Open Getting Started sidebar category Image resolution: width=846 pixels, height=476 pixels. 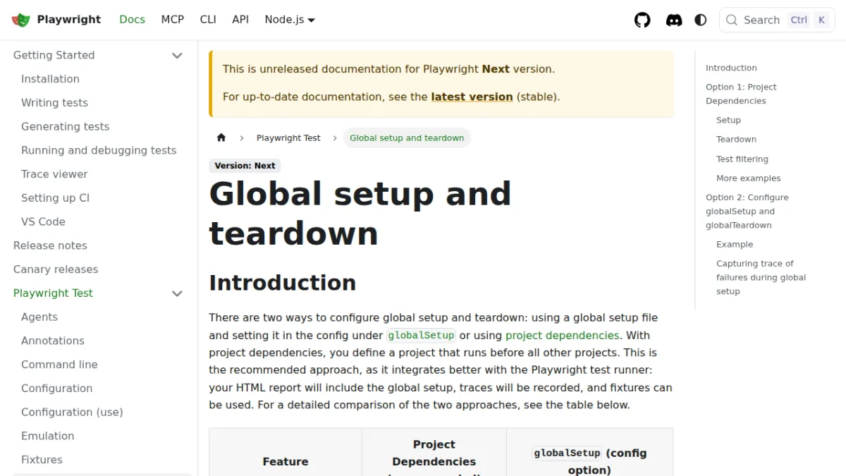[x=54, y=55]
